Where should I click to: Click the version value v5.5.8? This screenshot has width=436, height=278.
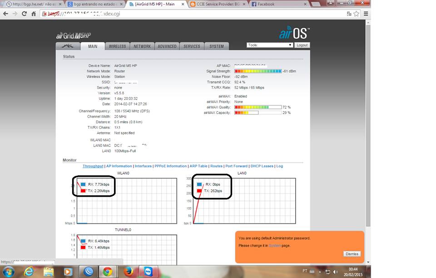[119, 93]
